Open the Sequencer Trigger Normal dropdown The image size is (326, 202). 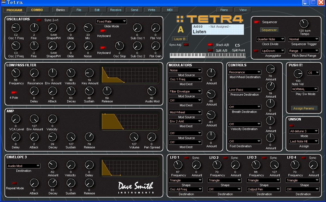pos(304,39)
